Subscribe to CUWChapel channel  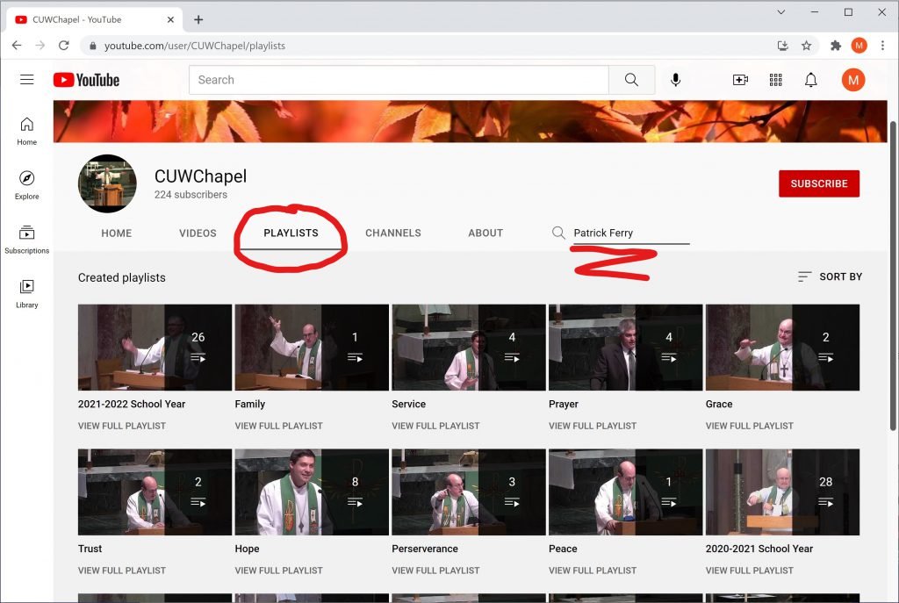818,183
